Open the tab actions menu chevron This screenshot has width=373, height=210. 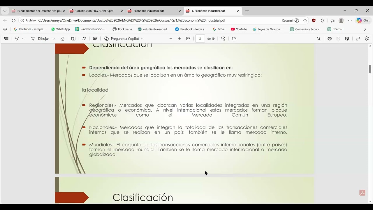tap(5, 11)
